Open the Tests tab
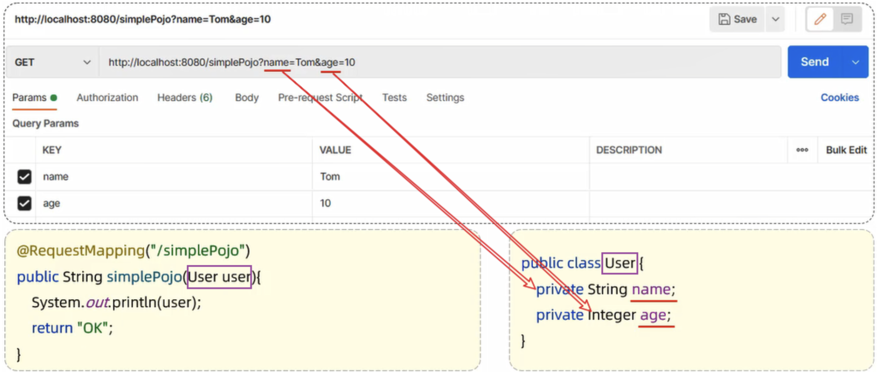This screenshot has width=880, height=372. click(394, 98)
